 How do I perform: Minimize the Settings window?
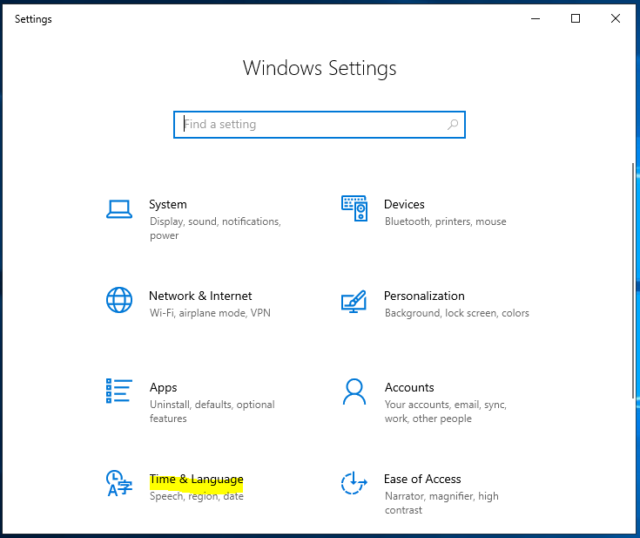click(x=536, y=18)
